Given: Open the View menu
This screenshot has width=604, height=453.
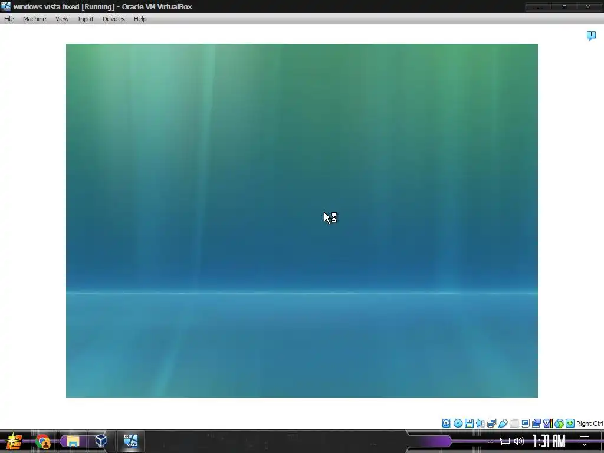Looking at the screenshot, I should click(62, 19).
